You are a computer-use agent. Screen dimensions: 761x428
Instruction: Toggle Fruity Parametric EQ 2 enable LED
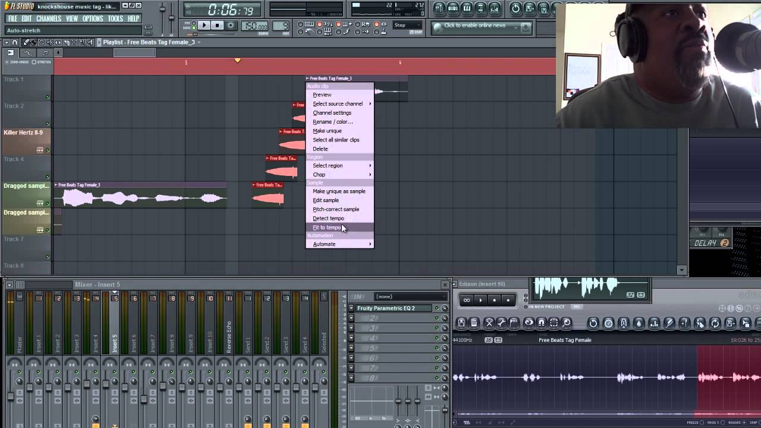coord(436,308)
